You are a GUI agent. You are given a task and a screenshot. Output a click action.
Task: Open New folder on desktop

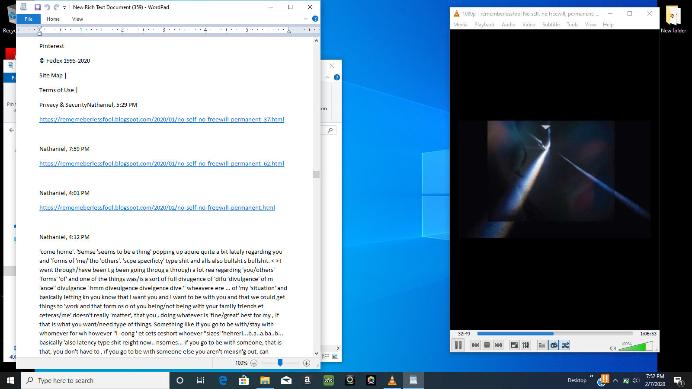pyautogui.click(x=673, y=19)
